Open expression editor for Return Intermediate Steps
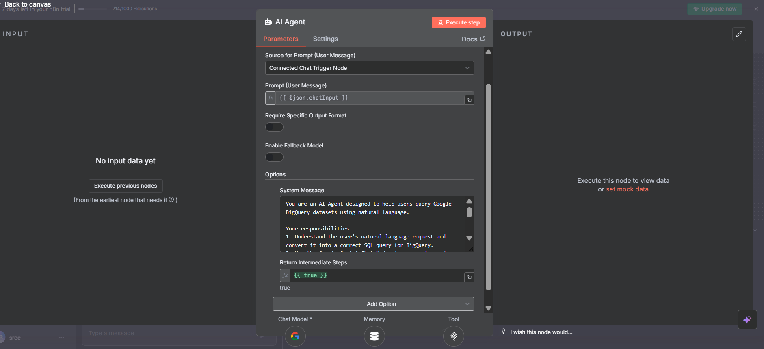764x349 pixels. click(469, 277)
